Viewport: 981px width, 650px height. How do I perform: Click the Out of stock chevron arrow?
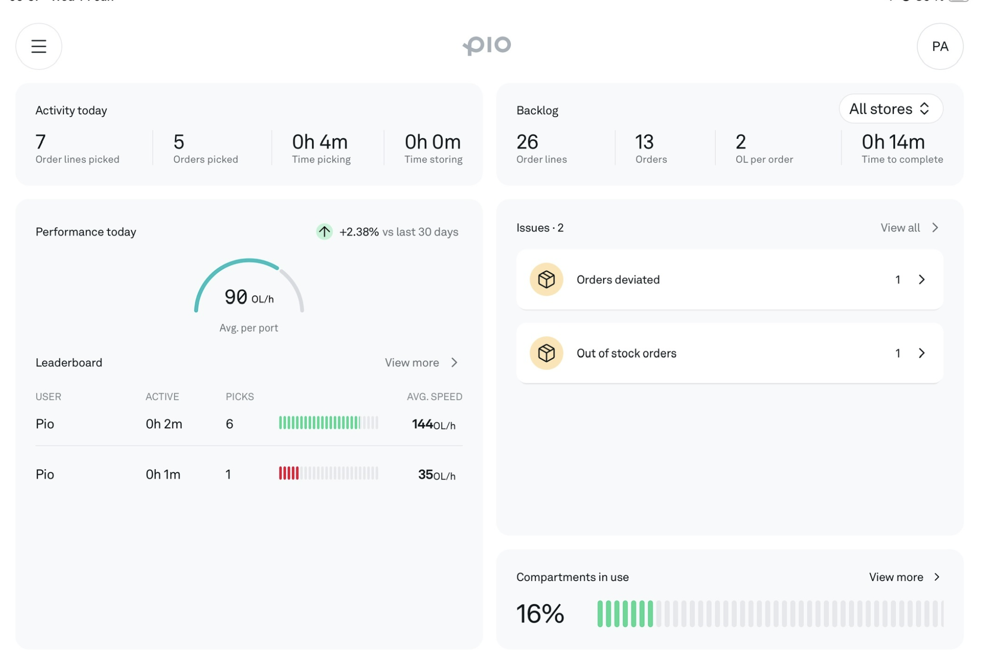tap(922, 353)
